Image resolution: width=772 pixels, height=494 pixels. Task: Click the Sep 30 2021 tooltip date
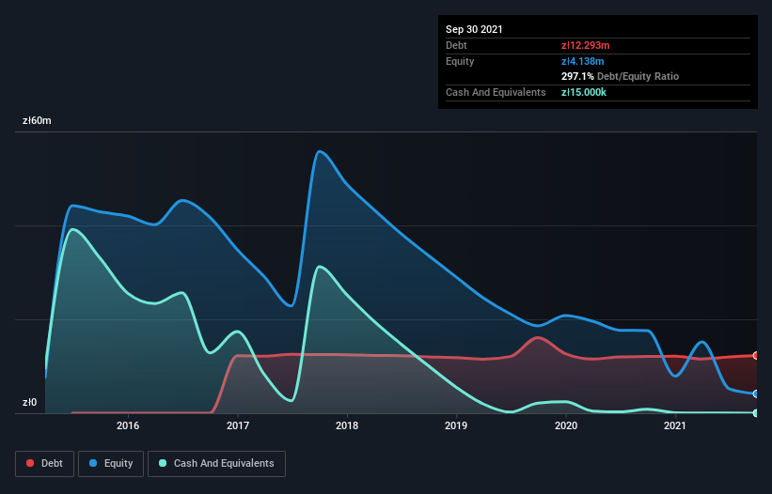coord(474,29)
